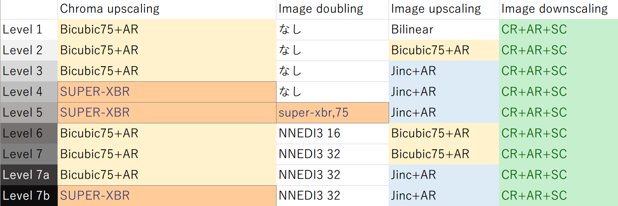Select Level 2's Bicubic75+AR image upscaling cell
Screen dimensions: 618x206
click(x=444, y=51)
